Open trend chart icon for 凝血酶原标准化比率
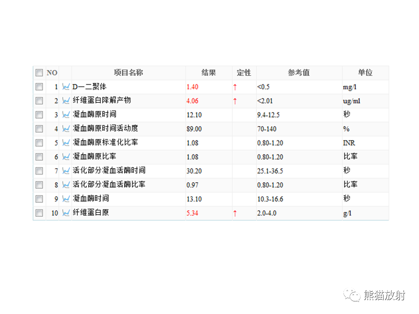 click(x=66, y=143)
